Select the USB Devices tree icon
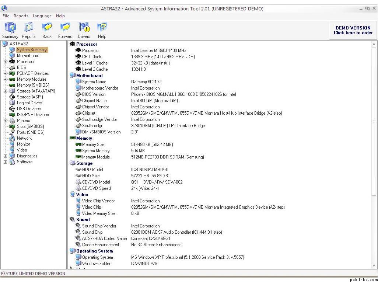Viewport: 378px width, 282px height. [x=12, y=109]
